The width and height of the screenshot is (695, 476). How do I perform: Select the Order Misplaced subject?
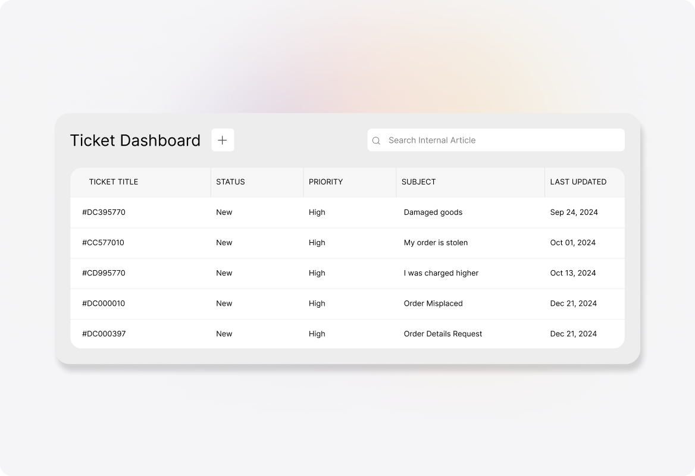tap(433, 303)
